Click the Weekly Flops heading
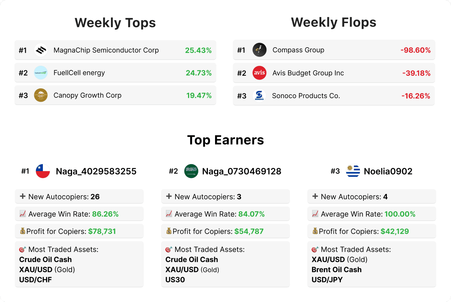 pos(334,22)
